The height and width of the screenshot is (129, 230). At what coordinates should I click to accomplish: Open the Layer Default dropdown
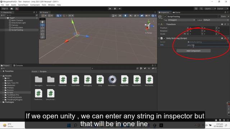(x=216, y=20)
